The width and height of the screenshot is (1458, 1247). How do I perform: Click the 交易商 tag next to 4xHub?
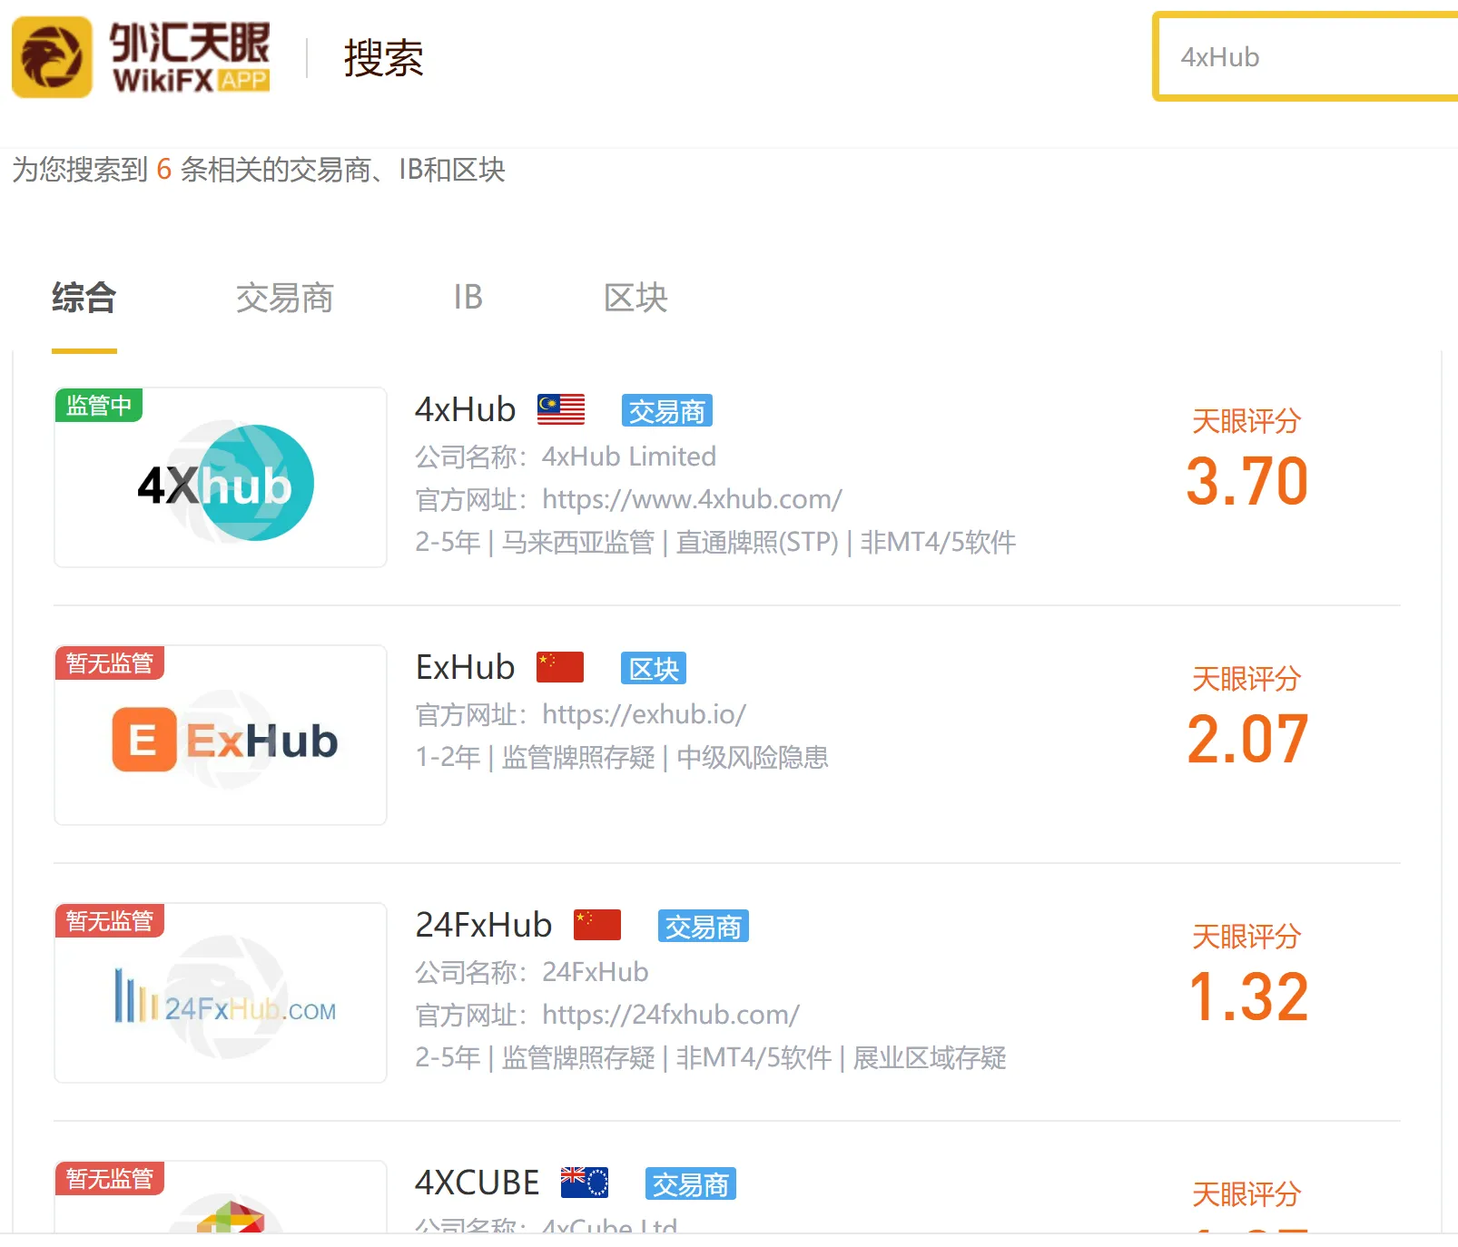point(667,411)
